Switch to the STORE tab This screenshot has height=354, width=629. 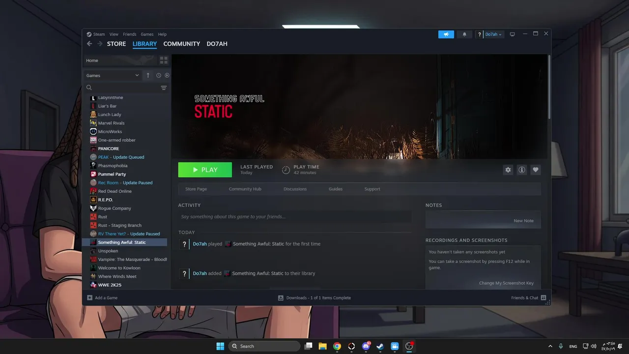[116, 44]
